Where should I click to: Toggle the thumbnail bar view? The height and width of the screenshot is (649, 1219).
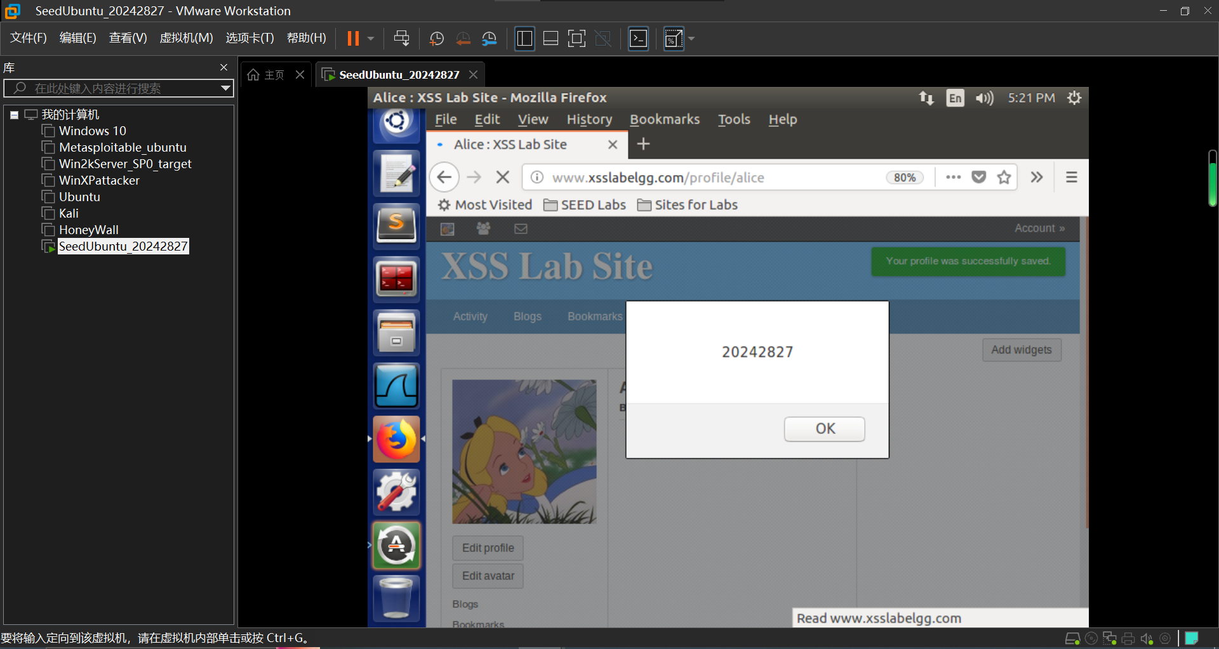[550, 39]
